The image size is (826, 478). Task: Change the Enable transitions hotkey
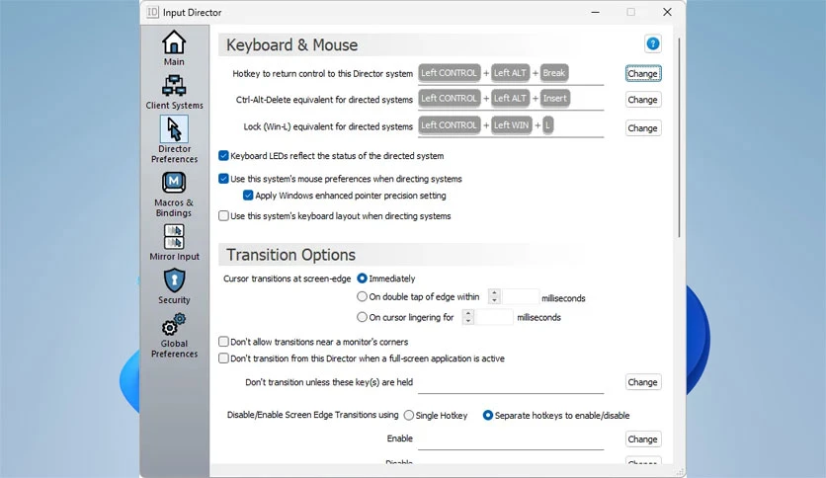tap(643, 439)
